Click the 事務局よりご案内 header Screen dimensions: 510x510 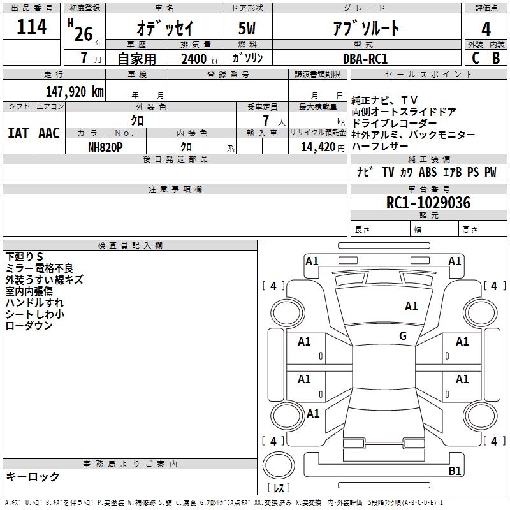(x=130, y=464)
